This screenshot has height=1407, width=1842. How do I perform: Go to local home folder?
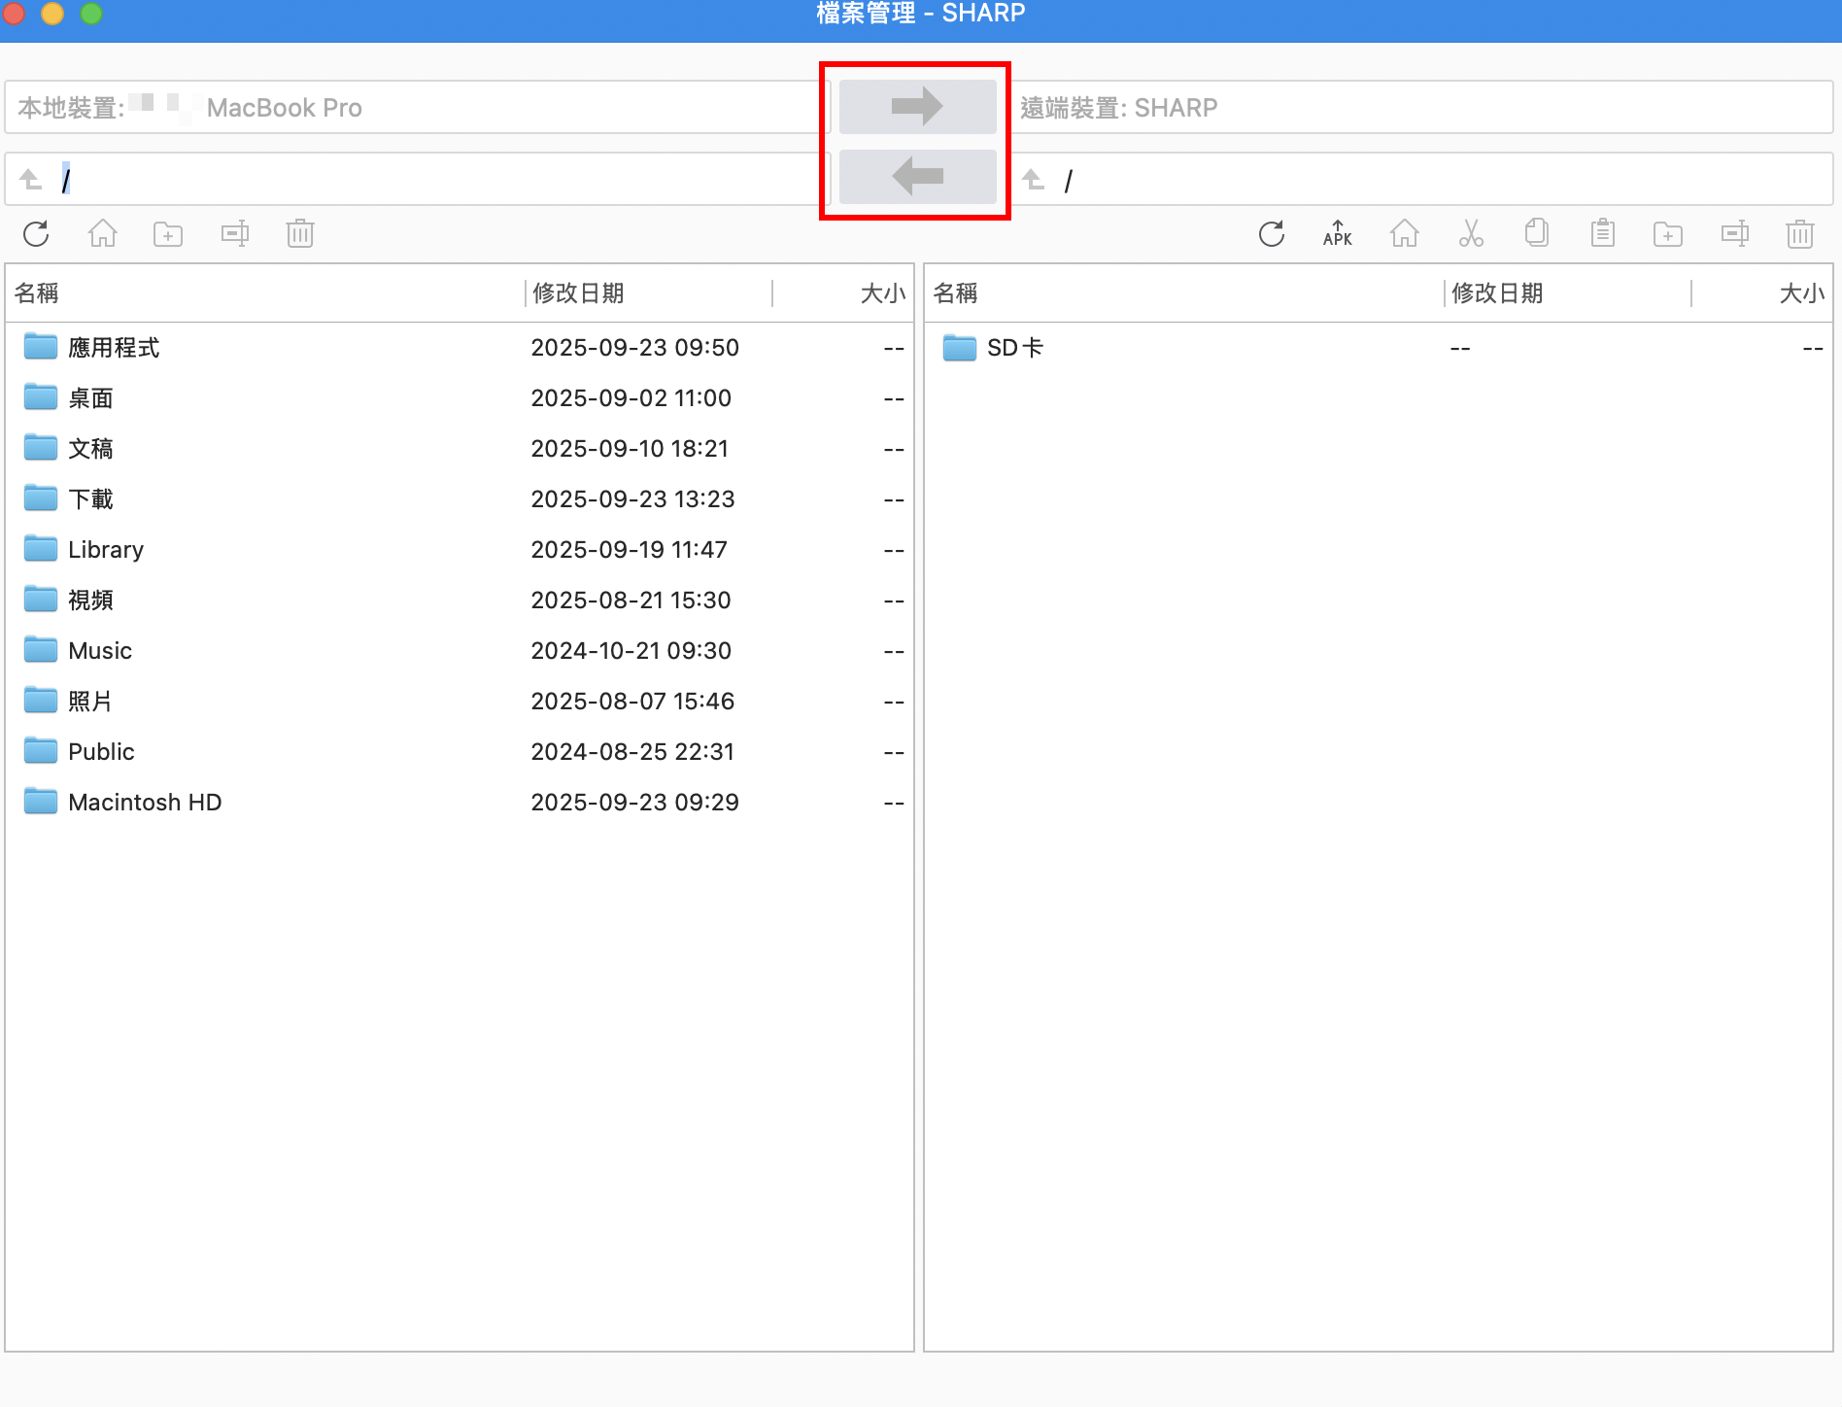coord(102,234)
